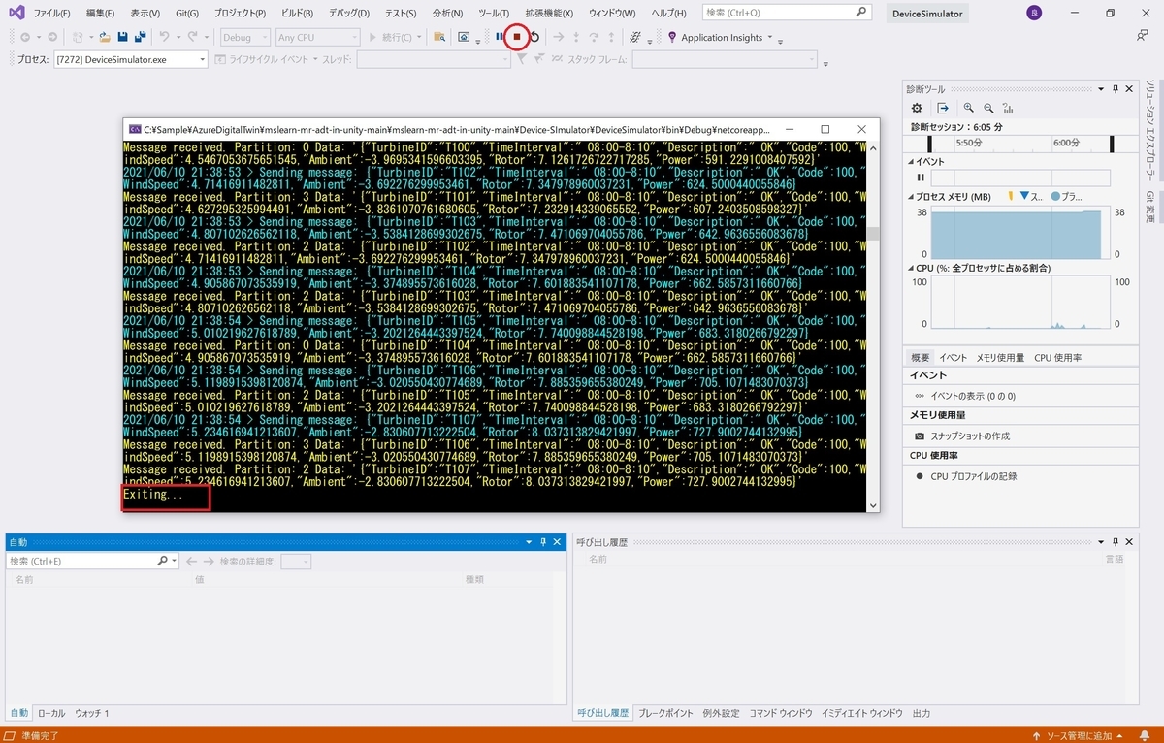This screenshot has height=743, width=1164.
Task: Click CPU プロファイルの記録 link
Action: [x=974, y=476]
